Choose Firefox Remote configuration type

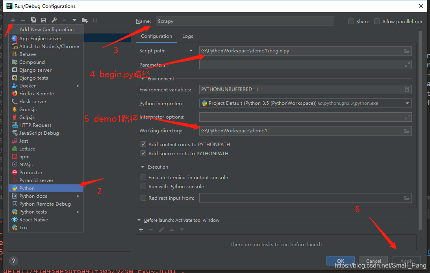(x=46, y=94)
